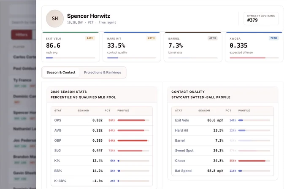The image size is (287, 189).
Task: Click the PROFILE column header in Season Stats table
Action: pyautogui.click(x=123, y=111)
